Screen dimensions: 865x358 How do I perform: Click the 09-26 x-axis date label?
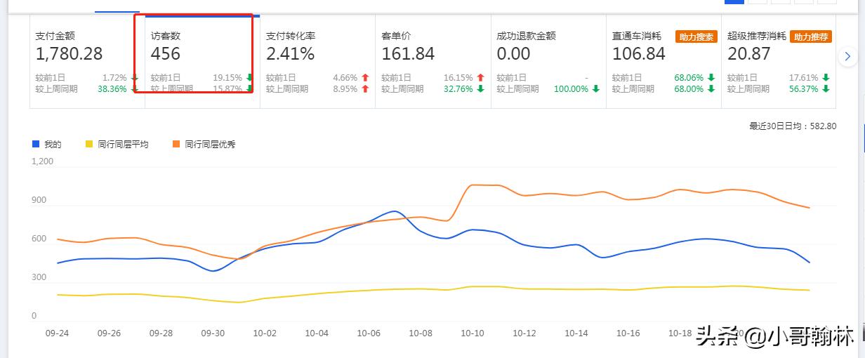109,333
